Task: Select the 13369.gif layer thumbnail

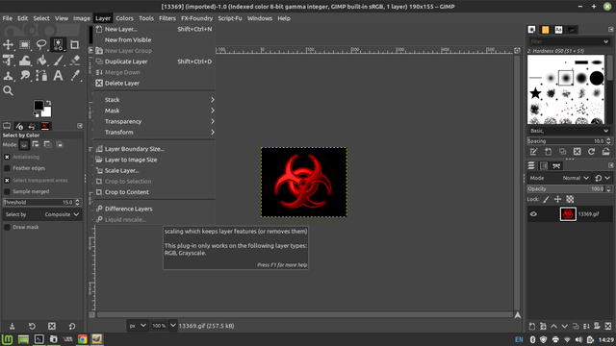Action: coord(568,214)
